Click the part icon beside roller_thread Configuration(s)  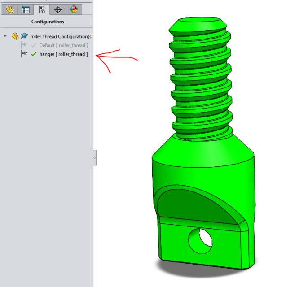[15, 36]
